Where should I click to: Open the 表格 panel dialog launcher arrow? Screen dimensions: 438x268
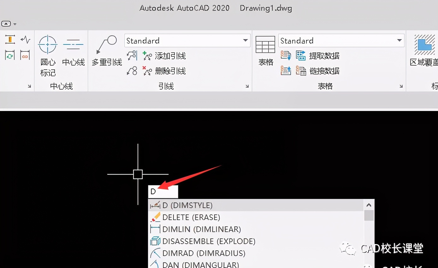point(401,86)
